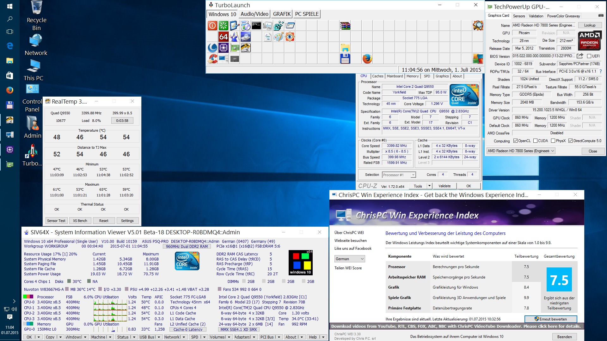Click the GPU-Z BIOS export share icon
Image resolution: width=607 pixels, height=341 pixels.
[x=580, y=56]
